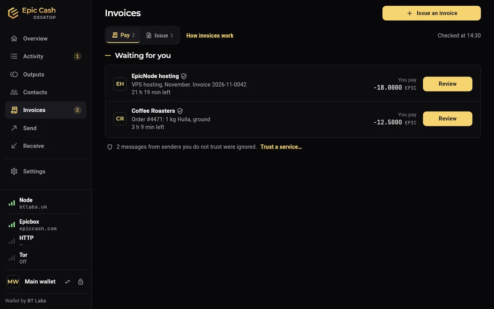Screen dimensions: 494x309
Task: Click Order #4471 description text
Action: click(x=171, y=119)
